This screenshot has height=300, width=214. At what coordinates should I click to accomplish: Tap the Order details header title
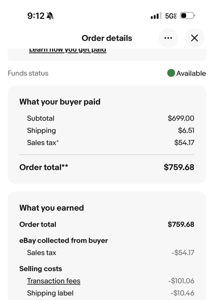pyautogui.click(x=107, y=38)
